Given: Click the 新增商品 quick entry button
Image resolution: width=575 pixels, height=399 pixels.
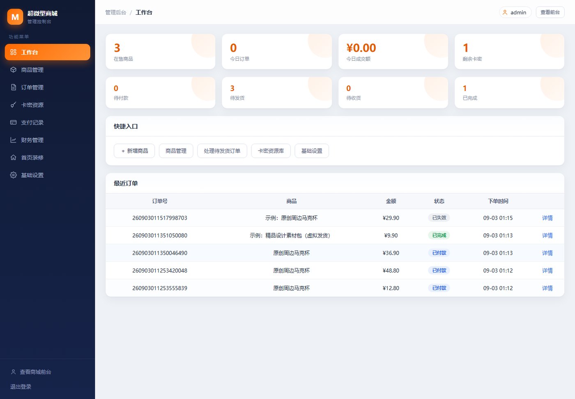Looking at the screenshot, I should pyautogui.click(x=134, y=151).
